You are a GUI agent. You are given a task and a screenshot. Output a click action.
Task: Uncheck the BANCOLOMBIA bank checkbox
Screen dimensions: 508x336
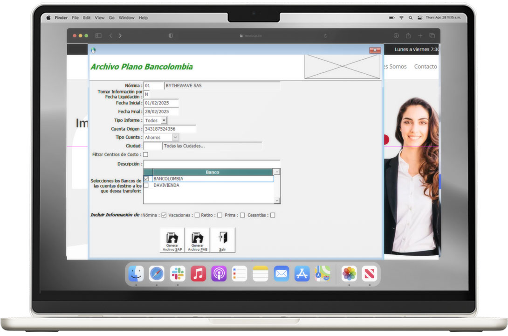146,179
